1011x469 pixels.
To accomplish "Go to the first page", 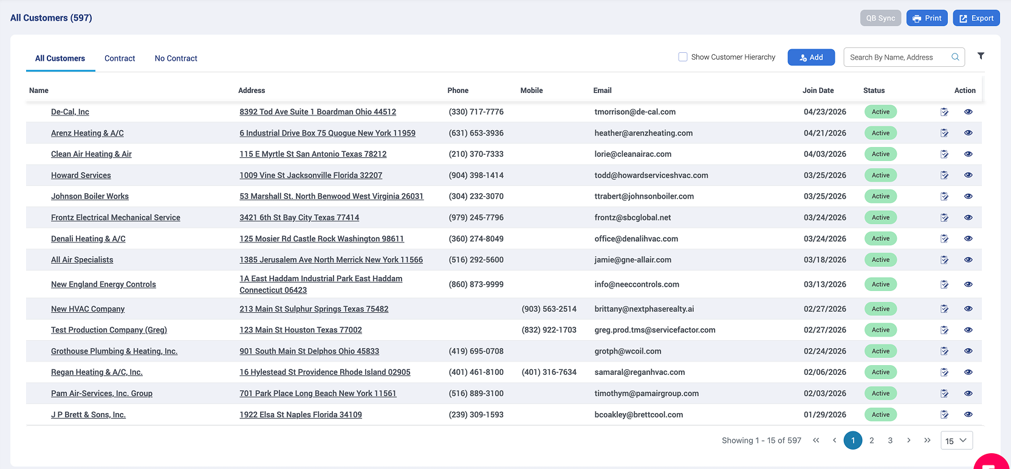I will [816, 440].
